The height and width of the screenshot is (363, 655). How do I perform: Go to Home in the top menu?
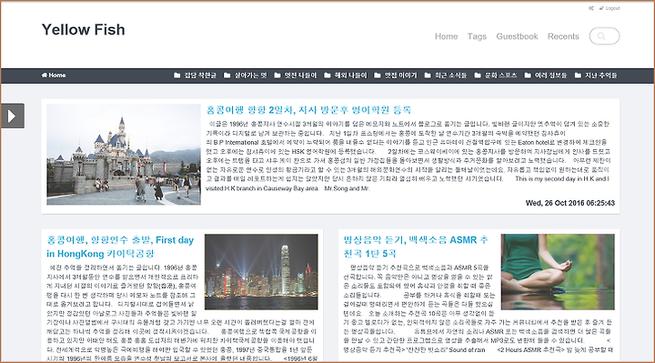click(446, 36)
